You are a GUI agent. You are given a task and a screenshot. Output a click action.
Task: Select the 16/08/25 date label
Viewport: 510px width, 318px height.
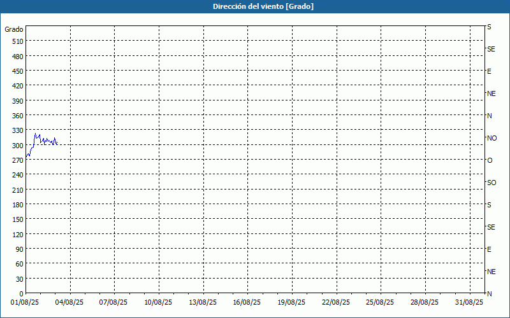click(247, 303)
